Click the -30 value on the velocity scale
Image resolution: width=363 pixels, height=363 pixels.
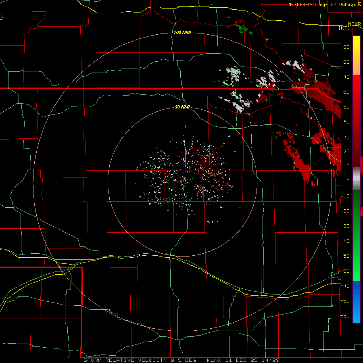pyautogui.click(x=345, y=226)
